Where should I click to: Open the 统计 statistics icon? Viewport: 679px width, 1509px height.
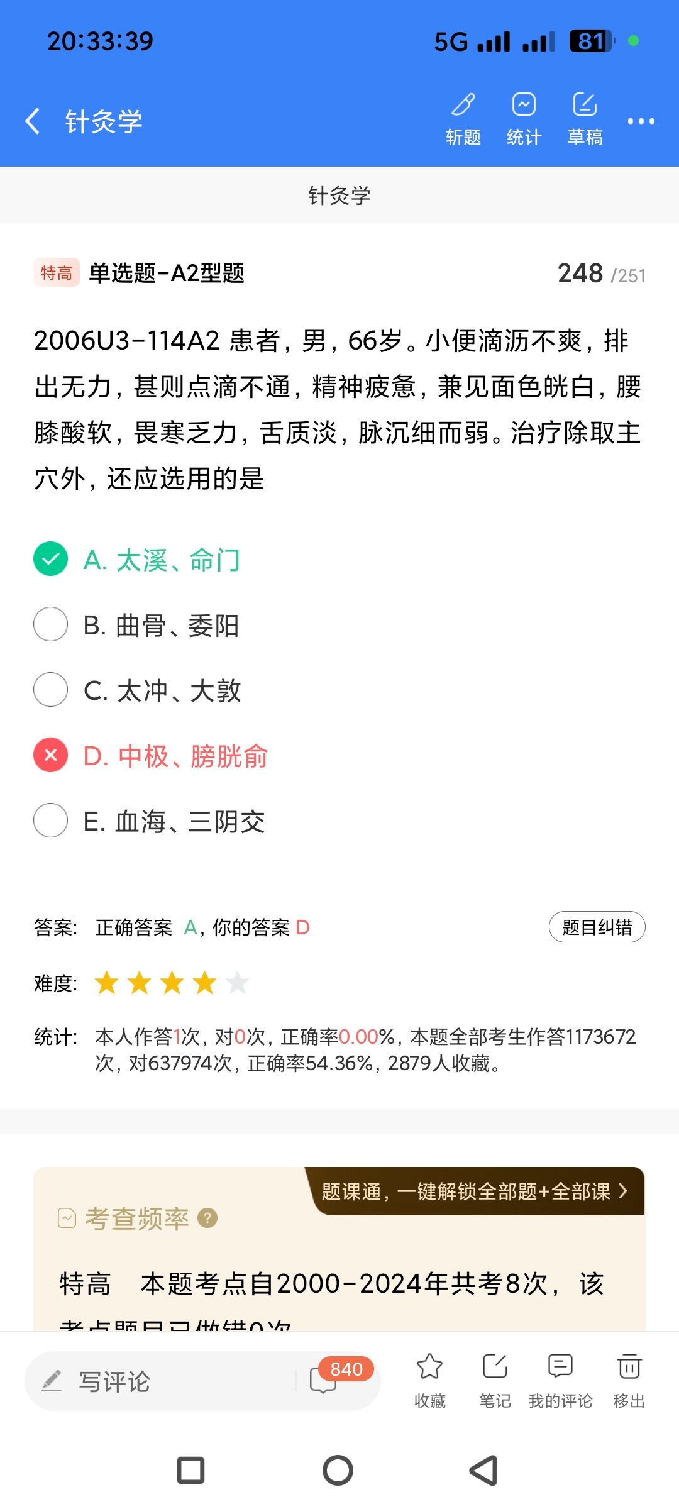(524, 118)
